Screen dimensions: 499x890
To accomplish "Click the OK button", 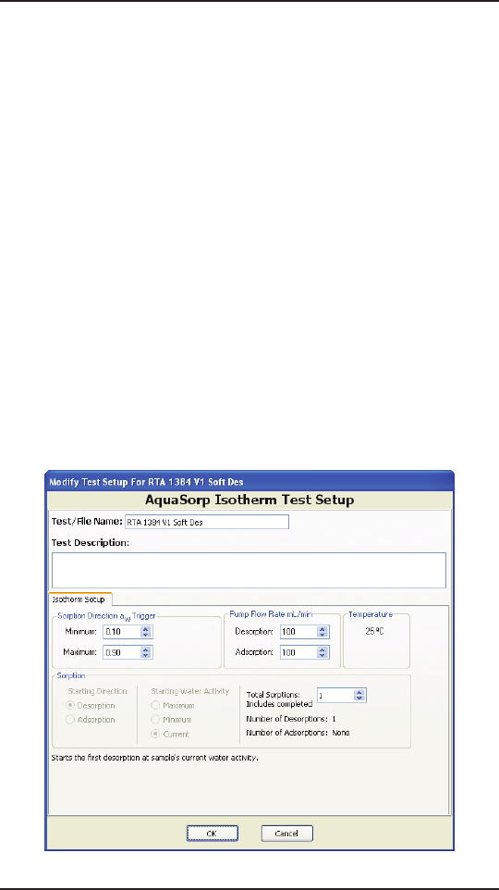I will point(213,834).
